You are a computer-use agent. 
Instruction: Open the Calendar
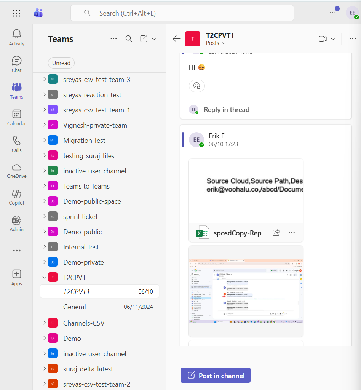(x=16, y=117)
